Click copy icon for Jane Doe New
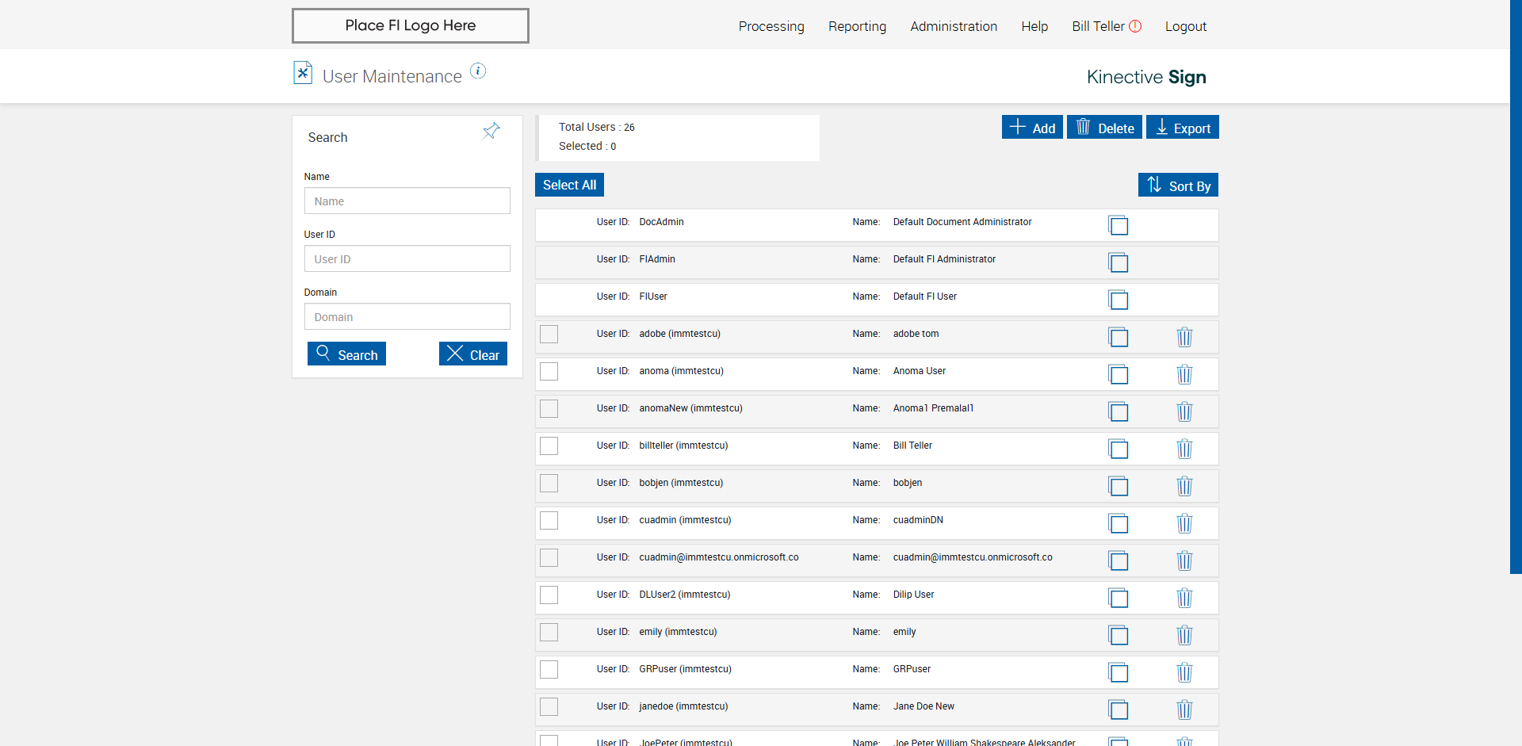The height and width of the screenshot is (746, 1522). point(1118,710)
